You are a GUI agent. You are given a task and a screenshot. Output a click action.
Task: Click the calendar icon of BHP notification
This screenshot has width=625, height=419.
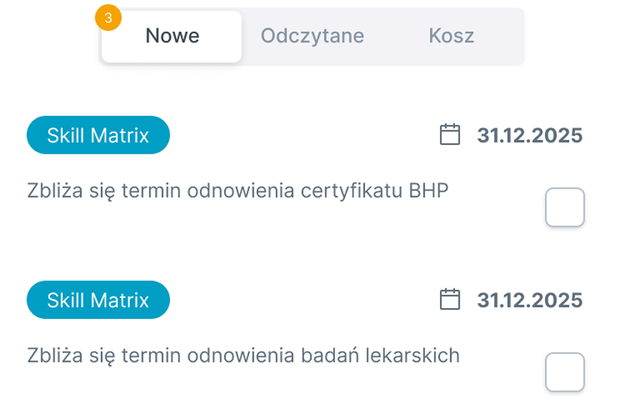(x=450, y=135)
